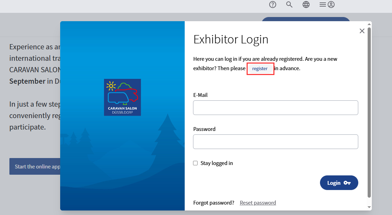Open the help question mark icon
The height and width of the screenshot is (215, 392).
[273, 5]
